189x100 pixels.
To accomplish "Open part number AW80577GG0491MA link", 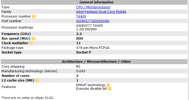I will coord(93,21).
